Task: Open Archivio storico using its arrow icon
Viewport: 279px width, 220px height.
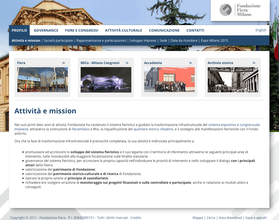Action: click(x=254, y=62)
